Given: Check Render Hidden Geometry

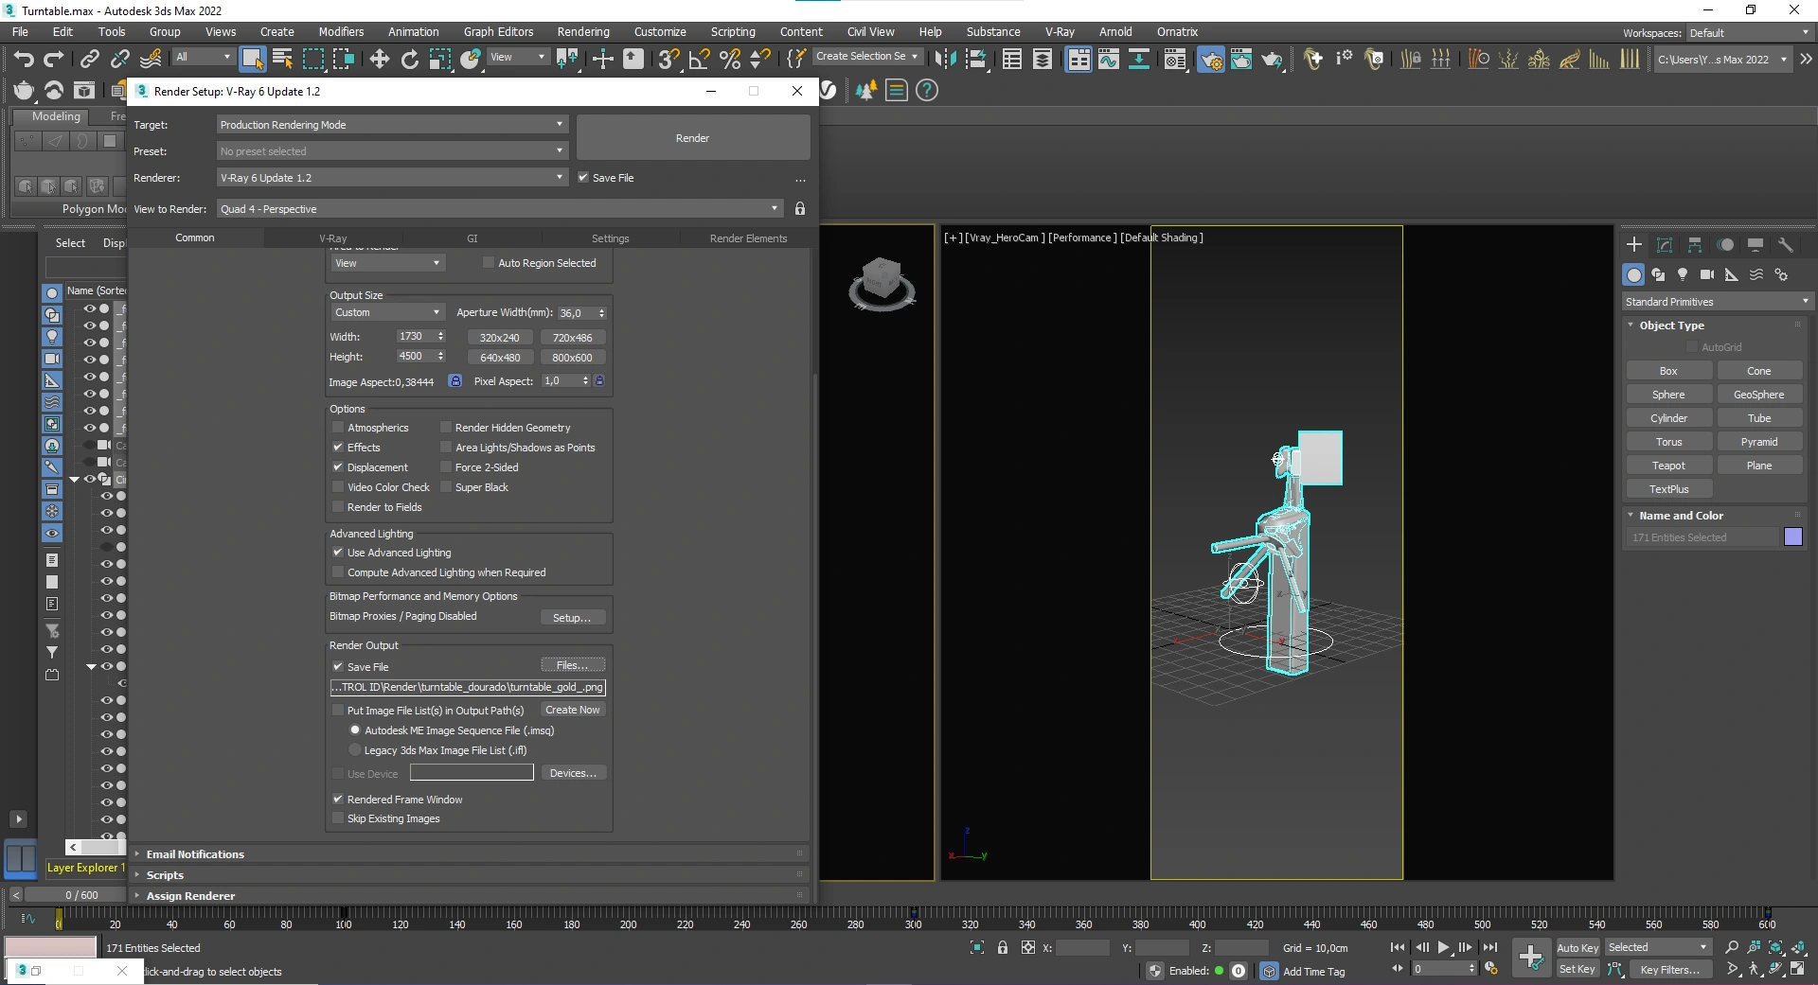Looking at the screenshot, I should click(446, 428).
